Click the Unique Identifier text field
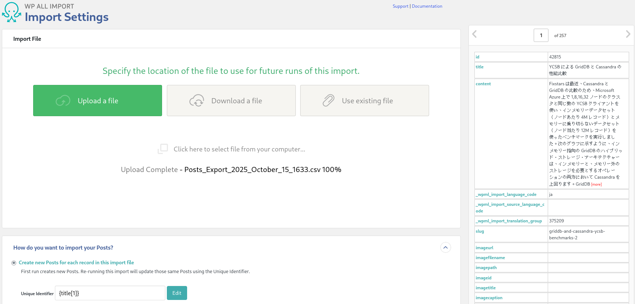635x304 pixels. coord(110,293)
